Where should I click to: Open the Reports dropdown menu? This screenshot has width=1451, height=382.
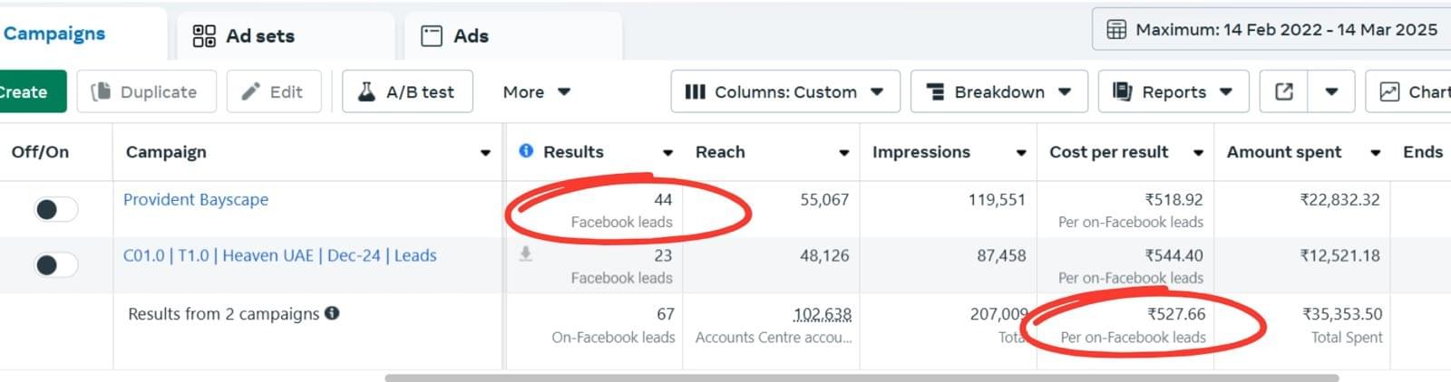[x=1173, y=91]
